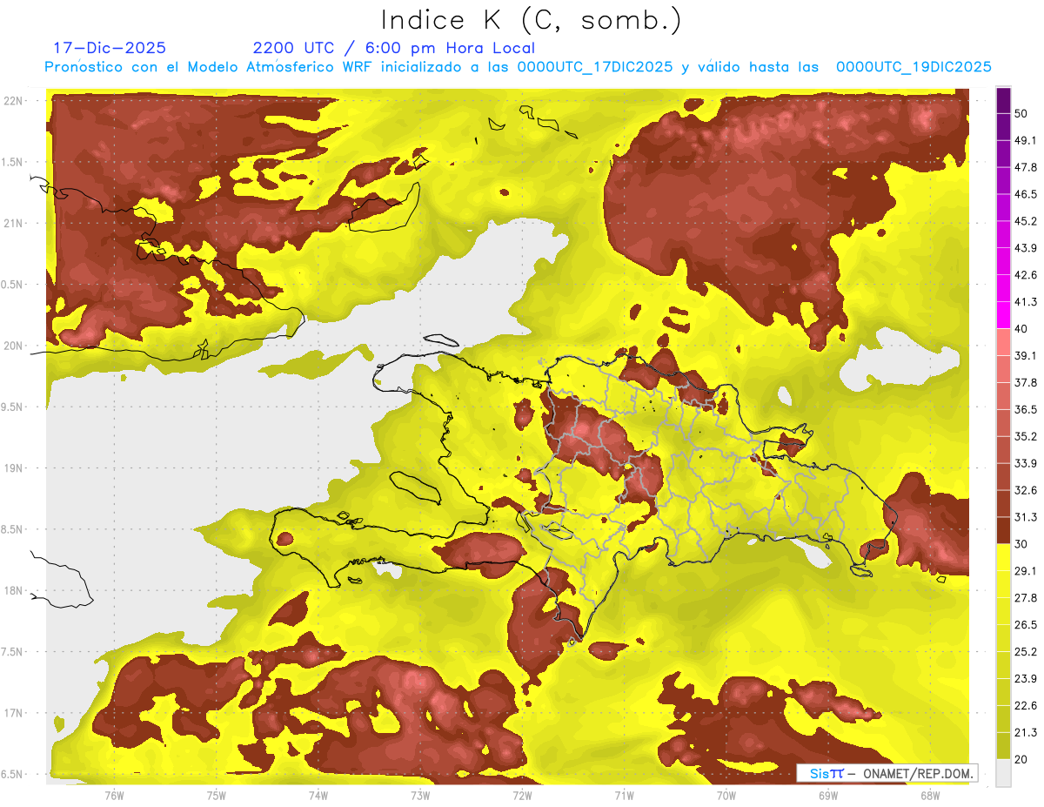This screenshot has height=807, width=1044.
Task: Click the "17N" latitude label
Action: [x=14, y=714]
